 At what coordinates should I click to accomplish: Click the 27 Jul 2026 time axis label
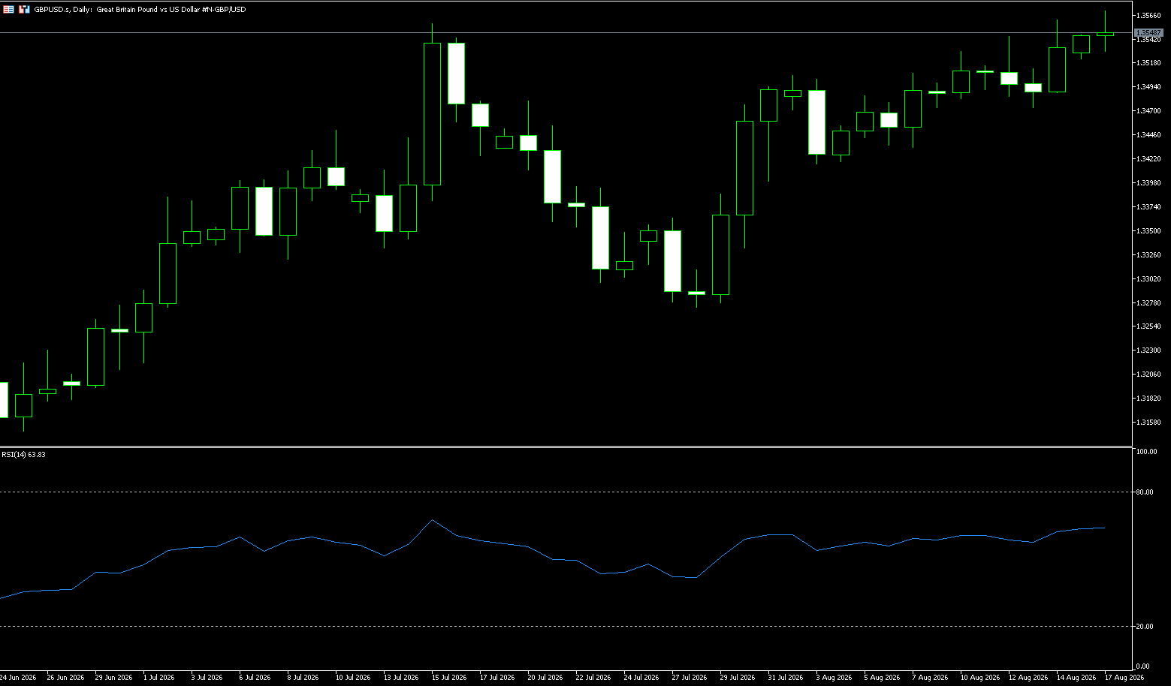tap(690, 678)
